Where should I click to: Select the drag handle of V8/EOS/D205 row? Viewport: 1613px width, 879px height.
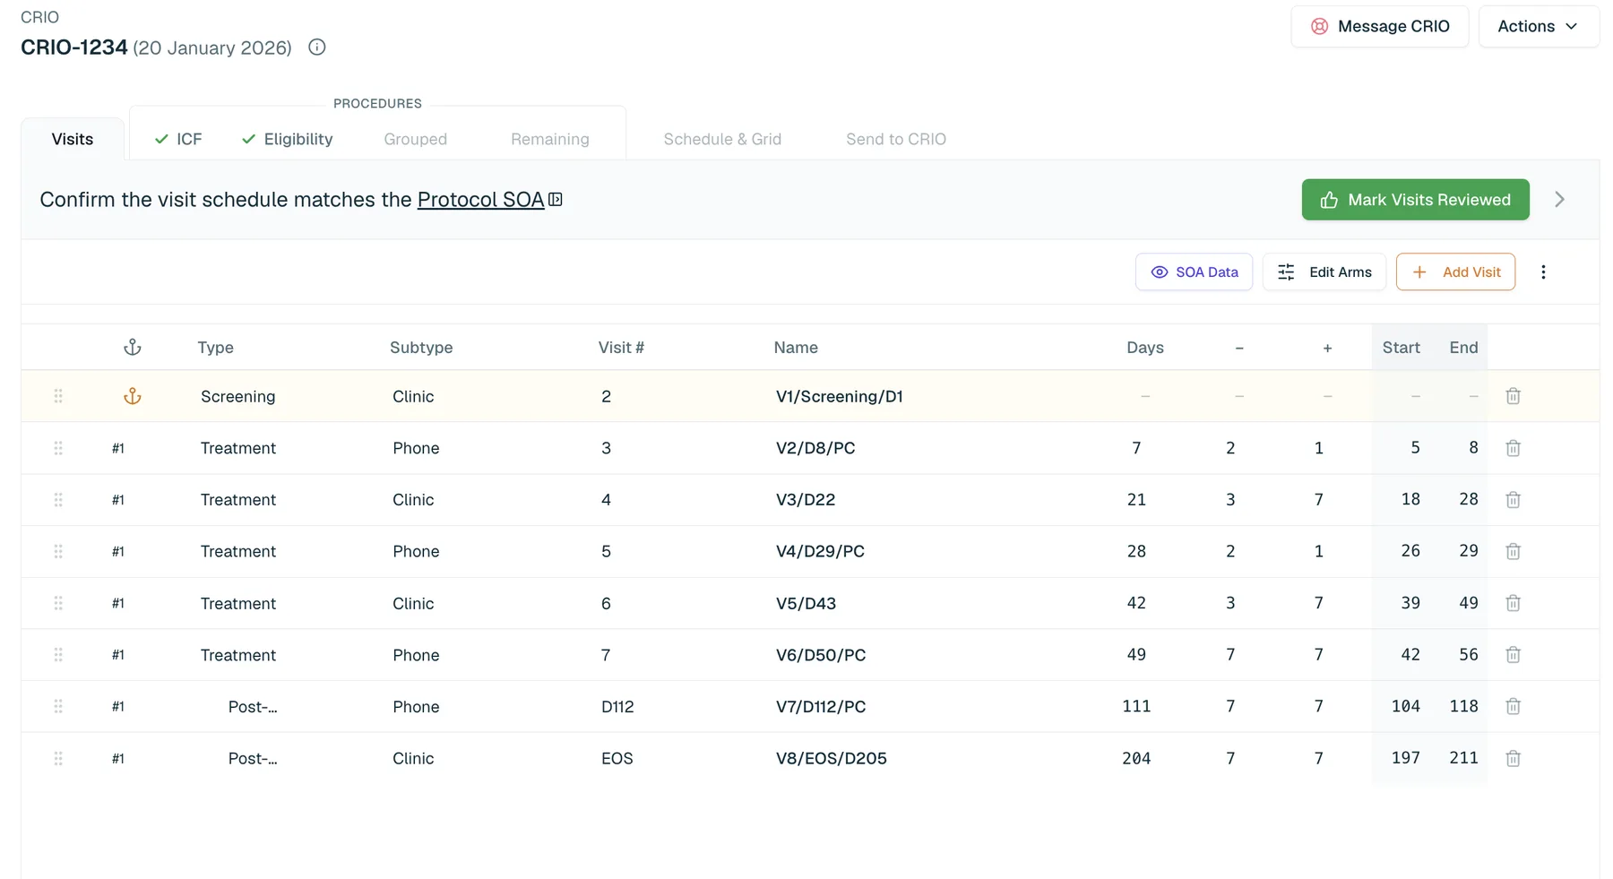click(58, 758)
